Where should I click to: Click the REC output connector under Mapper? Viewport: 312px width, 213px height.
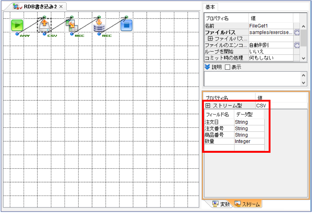[x=72, y=34]
